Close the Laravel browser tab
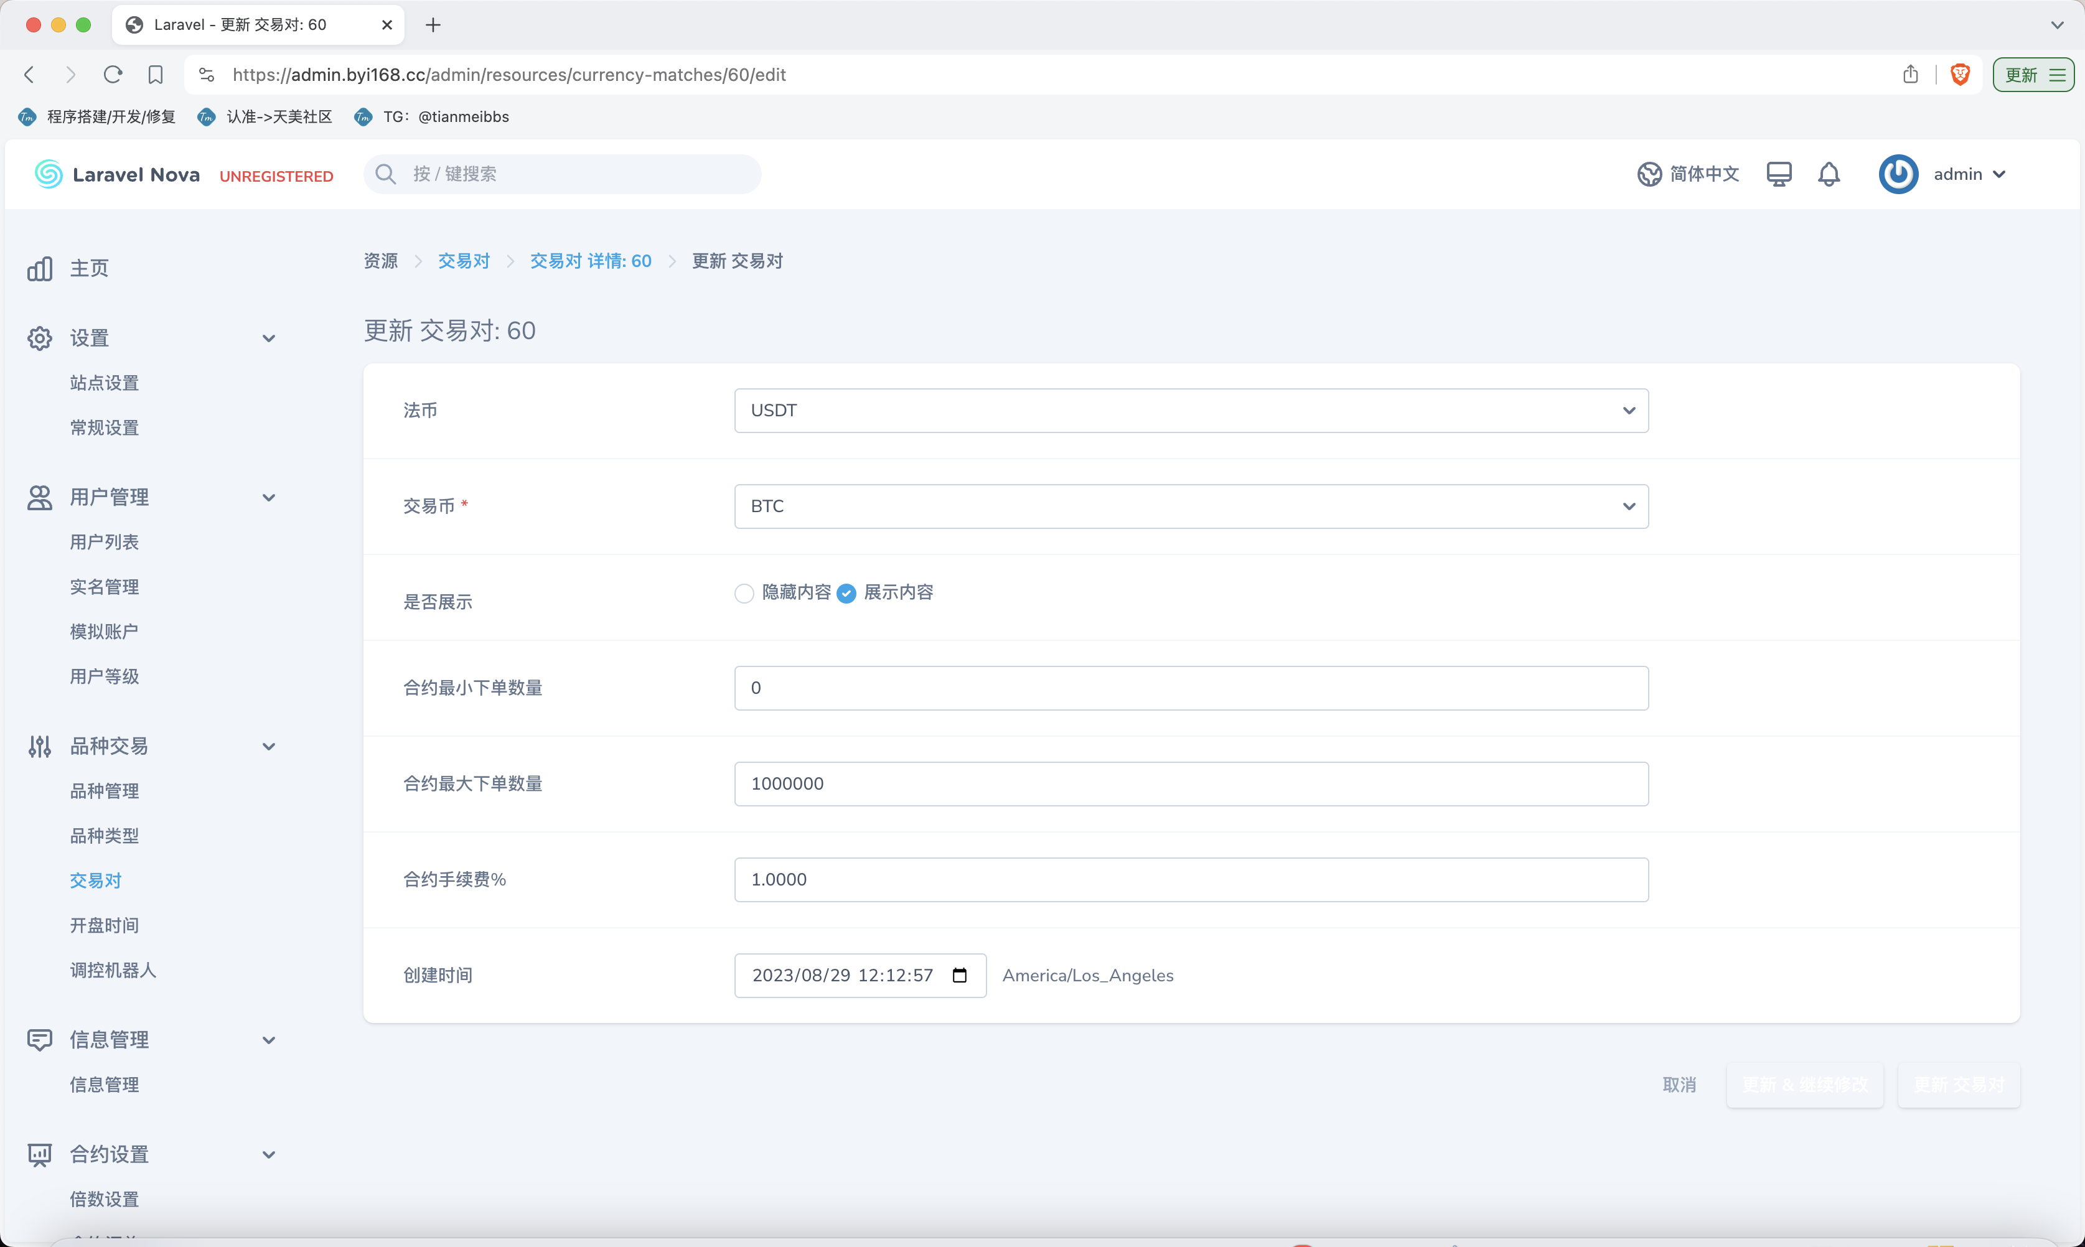Viewport: 2085px width, 1247px height. coord(387,26)
